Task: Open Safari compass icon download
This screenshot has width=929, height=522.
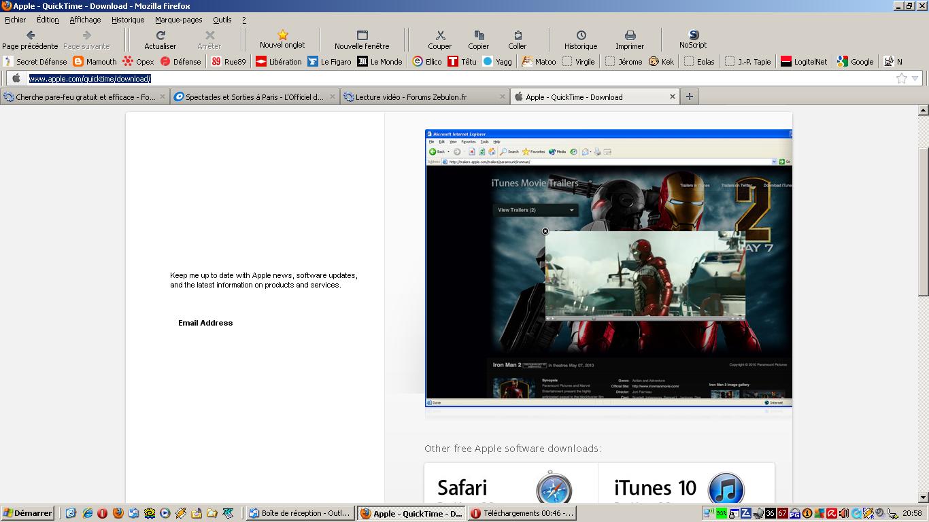Action: (554, 488)
